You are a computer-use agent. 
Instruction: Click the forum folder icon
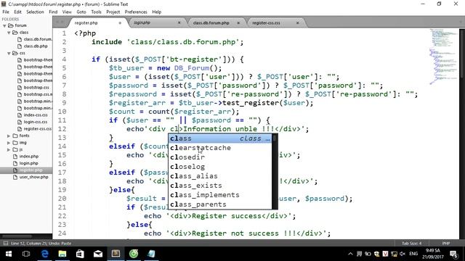click(x=11, y=26)
